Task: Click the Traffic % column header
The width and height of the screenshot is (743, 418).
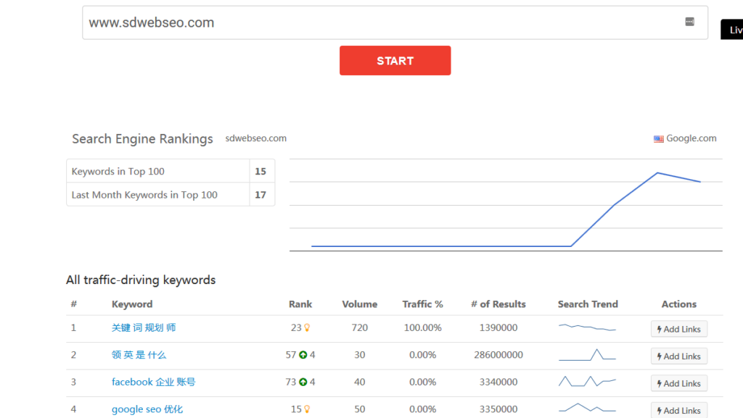Action: coord(422,304)
